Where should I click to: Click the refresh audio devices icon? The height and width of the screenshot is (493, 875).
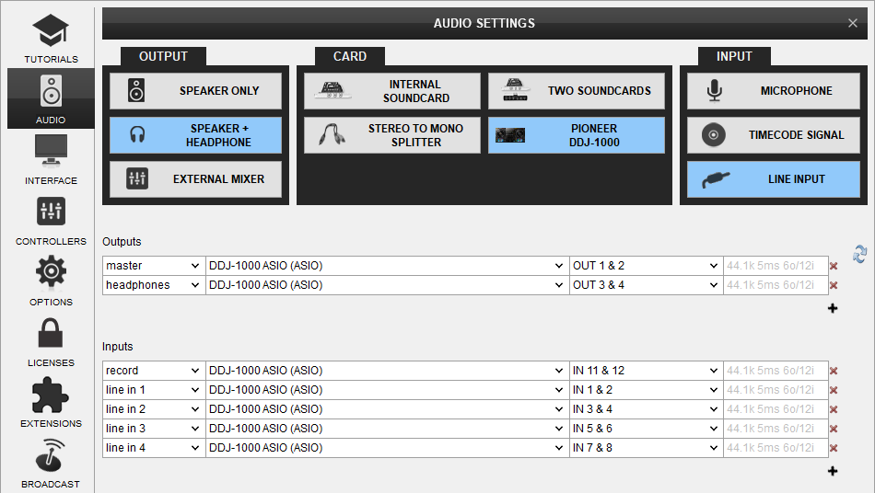pyautogui.click(x=860, y=254)
